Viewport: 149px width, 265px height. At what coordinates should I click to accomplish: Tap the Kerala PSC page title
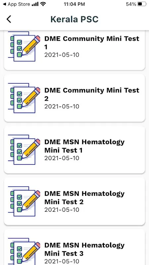[x=74, y=19]
